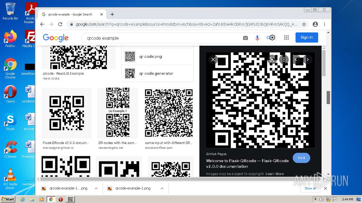Open Recycle Bin desktop icon
Image resolution: width=362 pixels, height=203 pixels.
pyautogui.click(x=10, y=12)
